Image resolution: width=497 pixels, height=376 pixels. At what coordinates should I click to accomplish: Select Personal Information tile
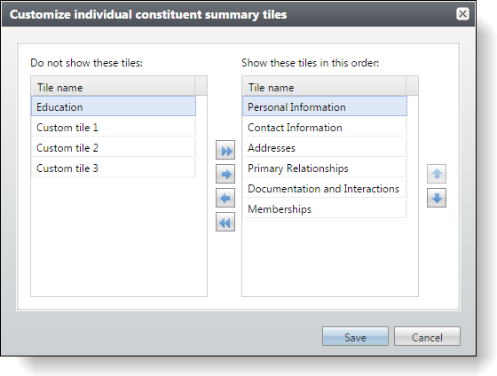(325, 106)
